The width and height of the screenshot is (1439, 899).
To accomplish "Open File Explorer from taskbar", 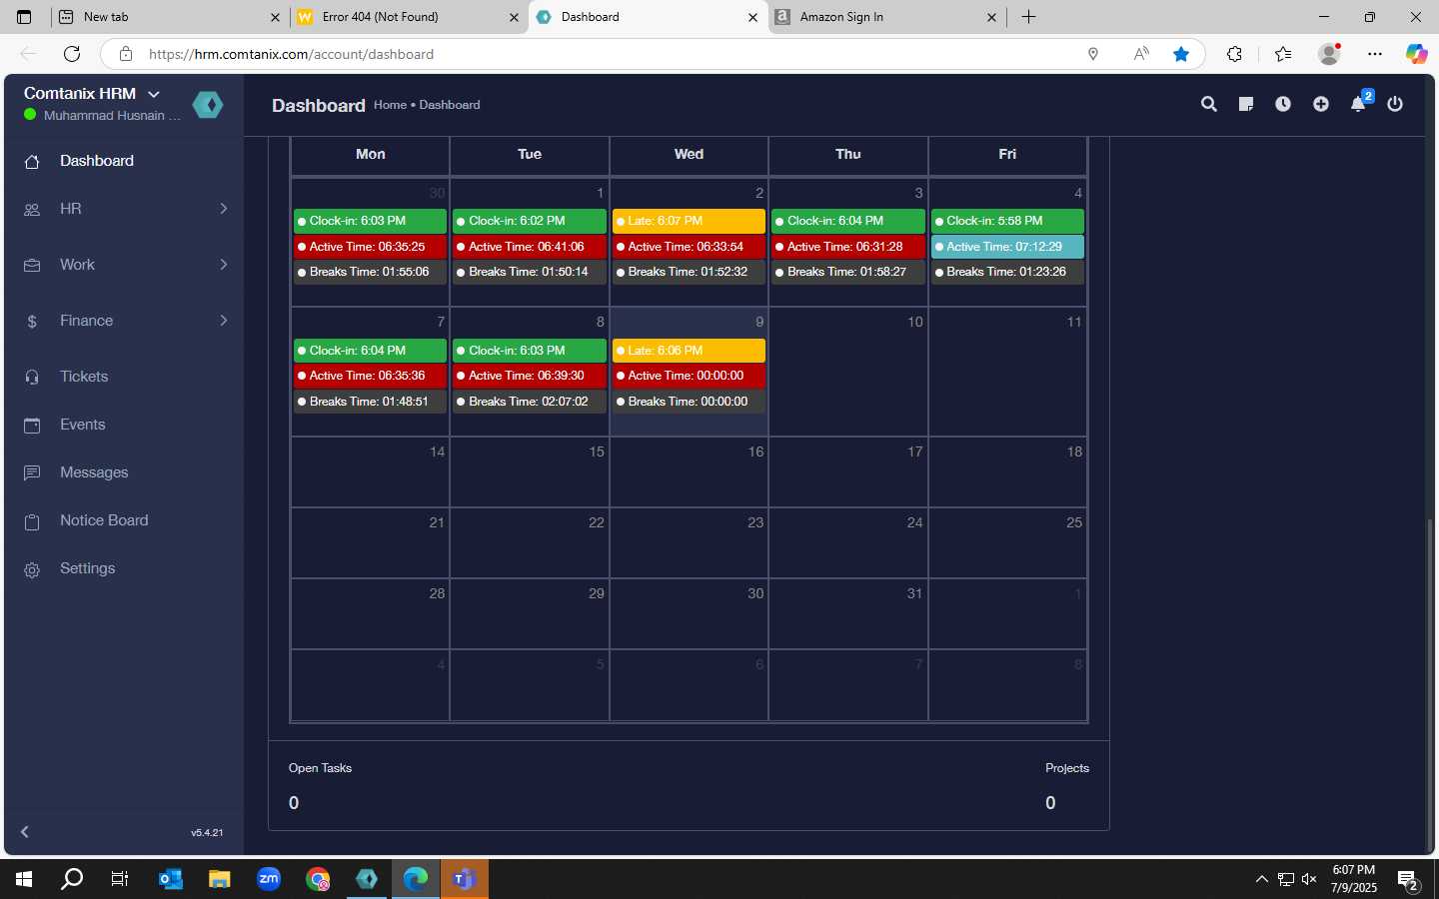I will tap(220, 879).
